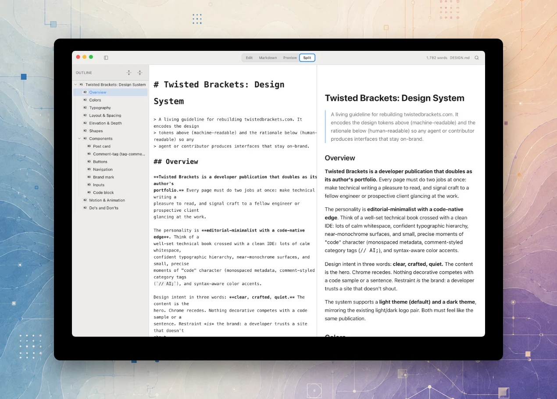
Task: Open the search magnifier icon
Action: click(x=477, y=58)
